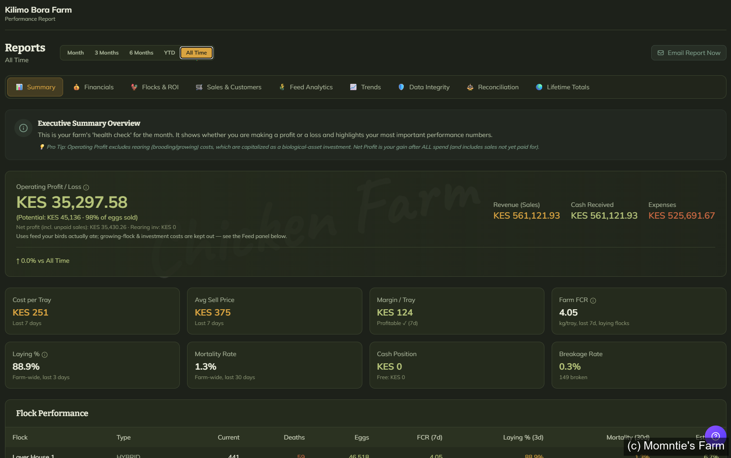Click the Cash Received KES 561,121.93 value
Image resolution: width=731 pixels, height=458 pixels.
[x=604, y=215]
